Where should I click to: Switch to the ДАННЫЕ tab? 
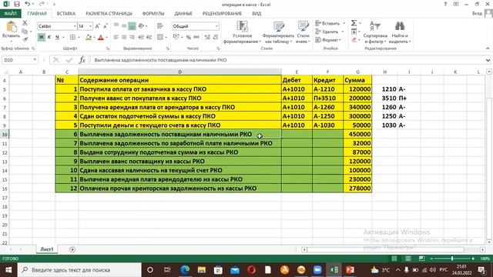point(183,14)
